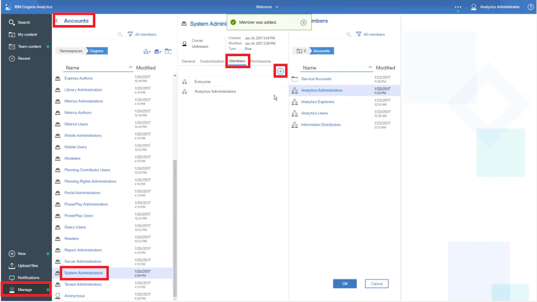Select the Members tab
The height and width of the screenshot is (302, 537).
(x=237, y=61)
